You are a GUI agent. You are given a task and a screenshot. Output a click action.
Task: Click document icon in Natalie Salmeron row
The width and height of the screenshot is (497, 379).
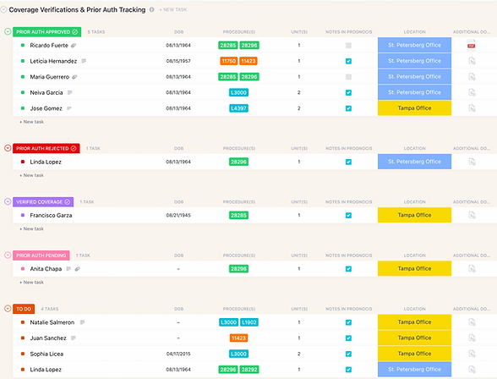click(472, 322)
